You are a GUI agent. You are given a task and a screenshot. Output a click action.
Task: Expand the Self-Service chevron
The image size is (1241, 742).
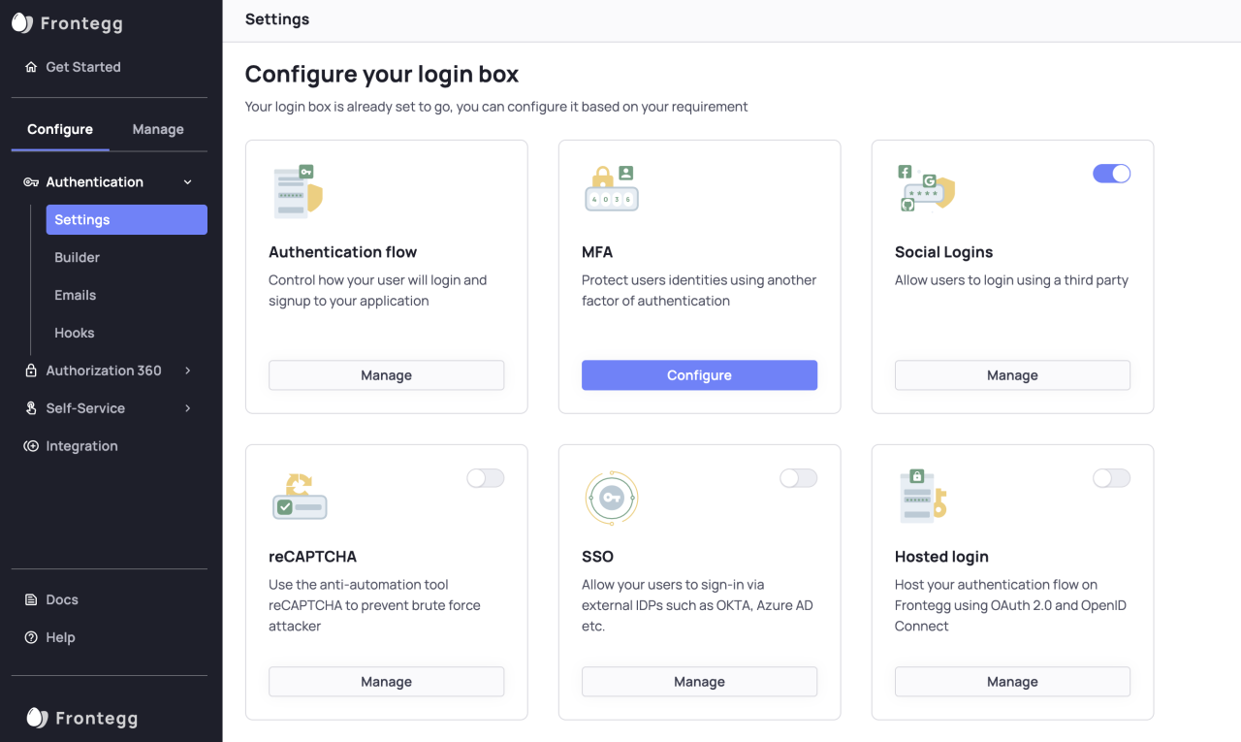pyautogui.click(x=188, y=408)
